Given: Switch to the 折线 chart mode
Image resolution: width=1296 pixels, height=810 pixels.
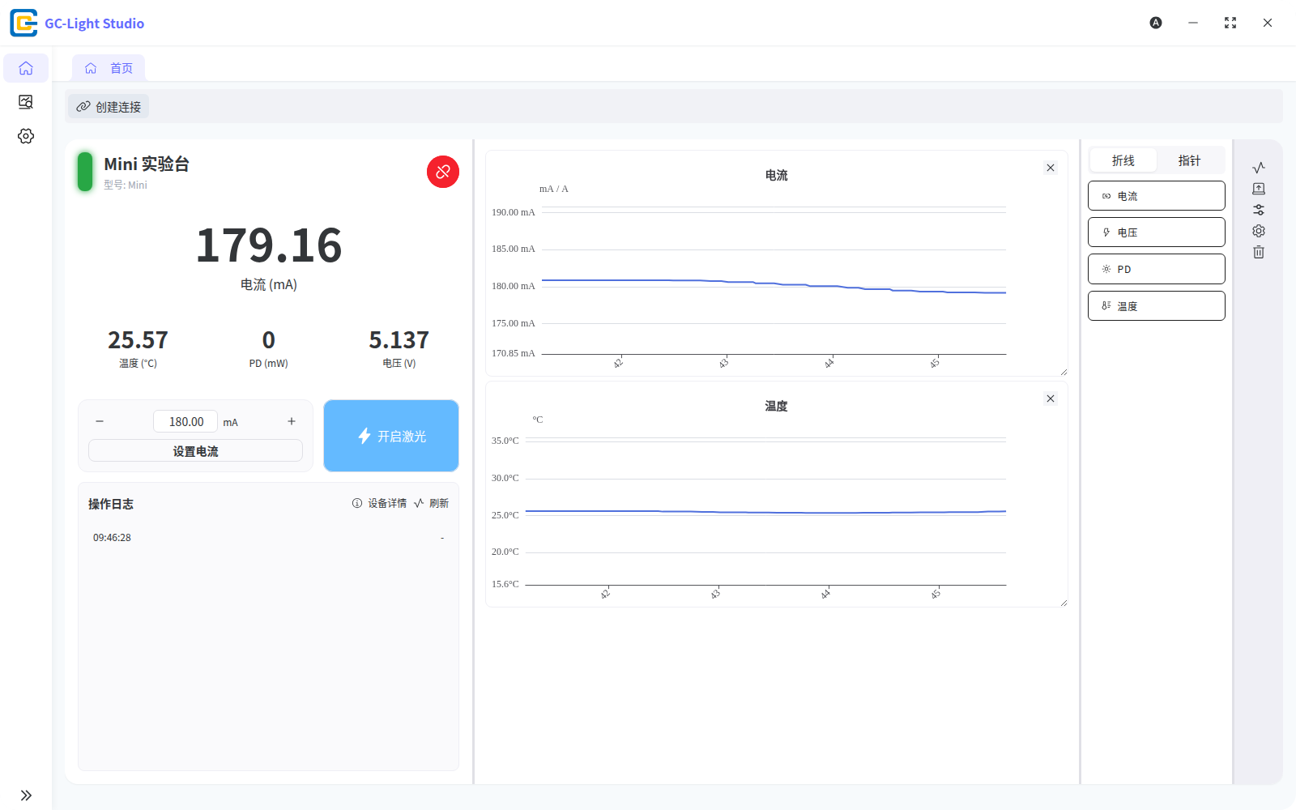Looking at the screenshot, I should (1123, 160).
